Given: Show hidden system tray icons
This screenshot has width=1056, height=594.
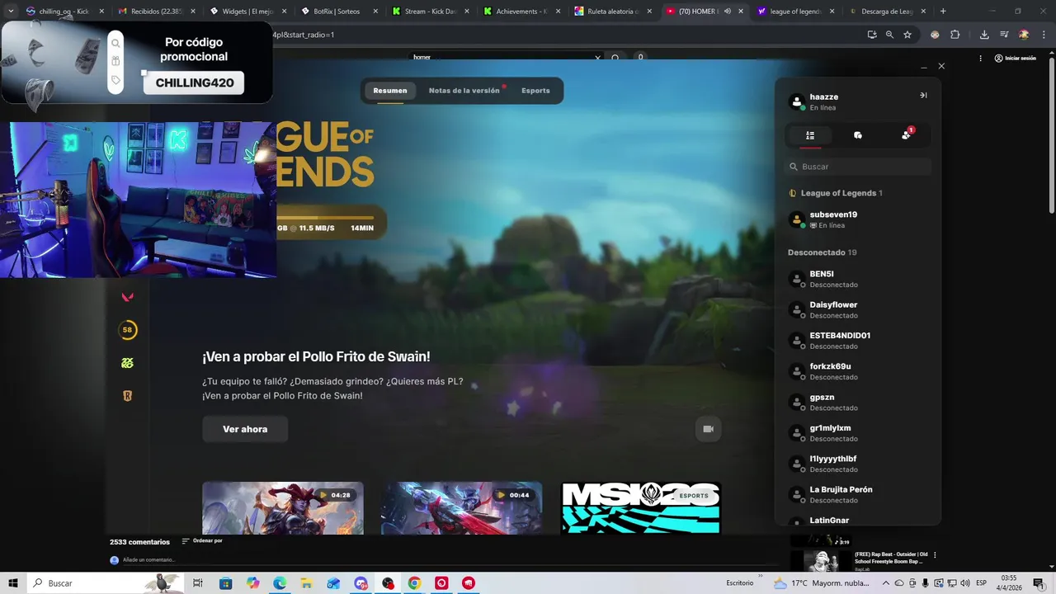Looking at the screenshot, I should point(885,583).
